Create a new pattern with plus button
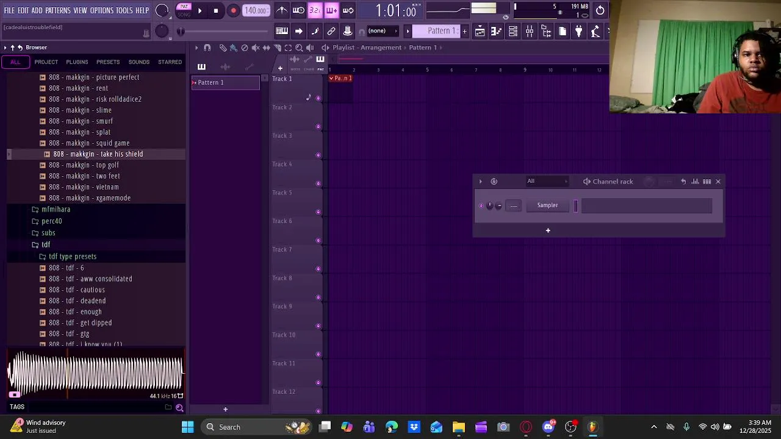 coord(464,31)
